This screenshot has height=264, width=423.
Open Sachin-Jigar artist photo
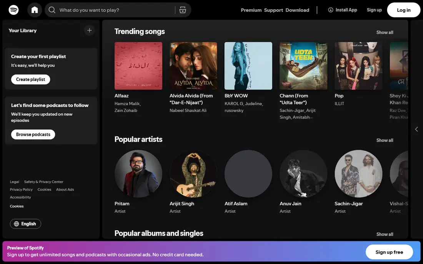tap(358, 173)
